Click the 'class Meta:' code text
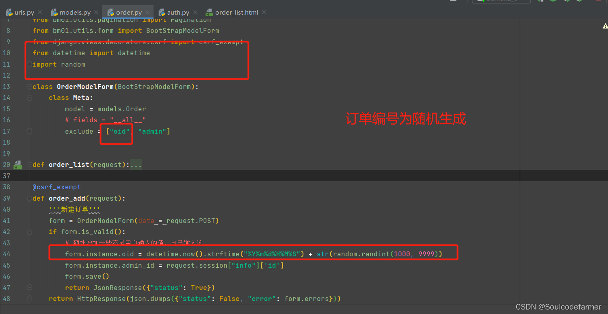The height and width of the screenshot is (314, 608). tap(71, 98)
